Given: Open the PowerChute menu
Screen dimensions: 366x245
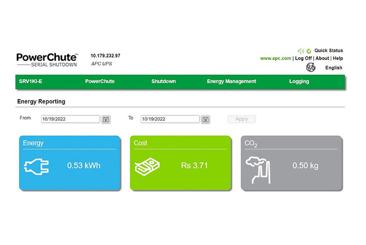Looking at the screenshot, I should pyautogui.click(x=100, y=81).
